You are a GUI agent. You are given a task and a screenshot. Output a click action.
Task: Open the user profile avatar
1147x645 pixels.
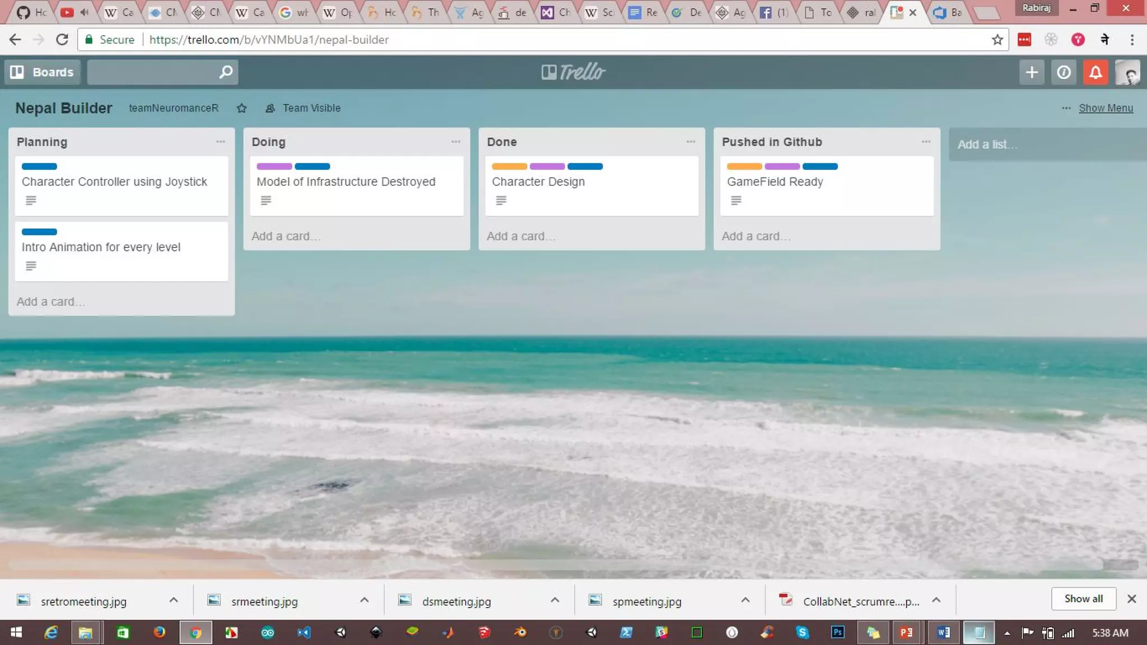[1127, 72]
